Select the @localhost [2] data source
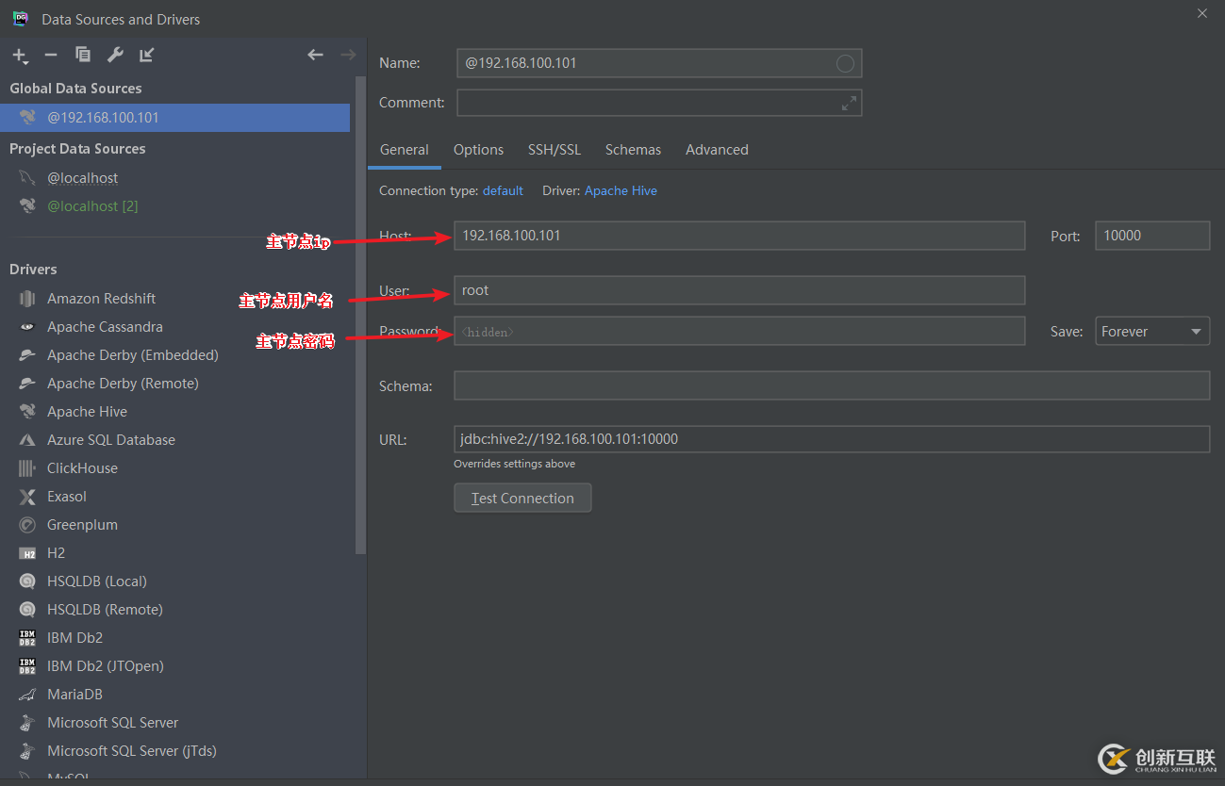Screen dimensions: 1225x786 coord(92,206)
